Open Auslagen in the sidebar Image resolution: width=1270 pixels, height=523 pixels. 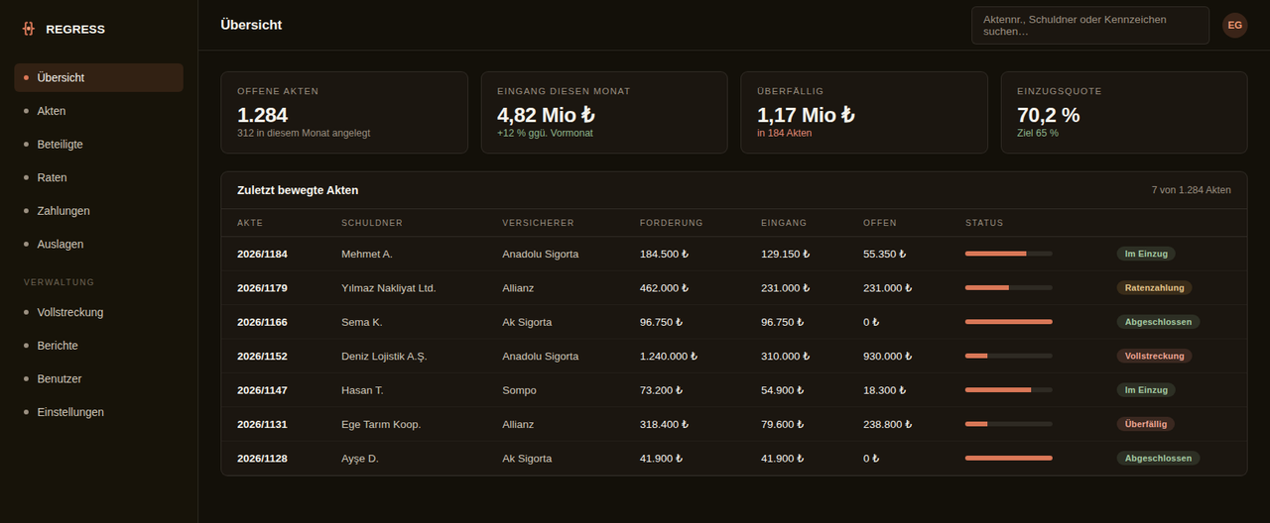(x=98, y=244)
